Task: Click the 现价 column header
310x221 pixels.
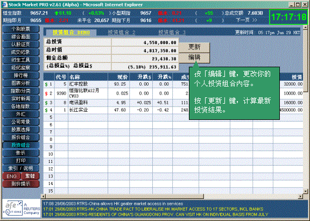Action: pos(123,77)
